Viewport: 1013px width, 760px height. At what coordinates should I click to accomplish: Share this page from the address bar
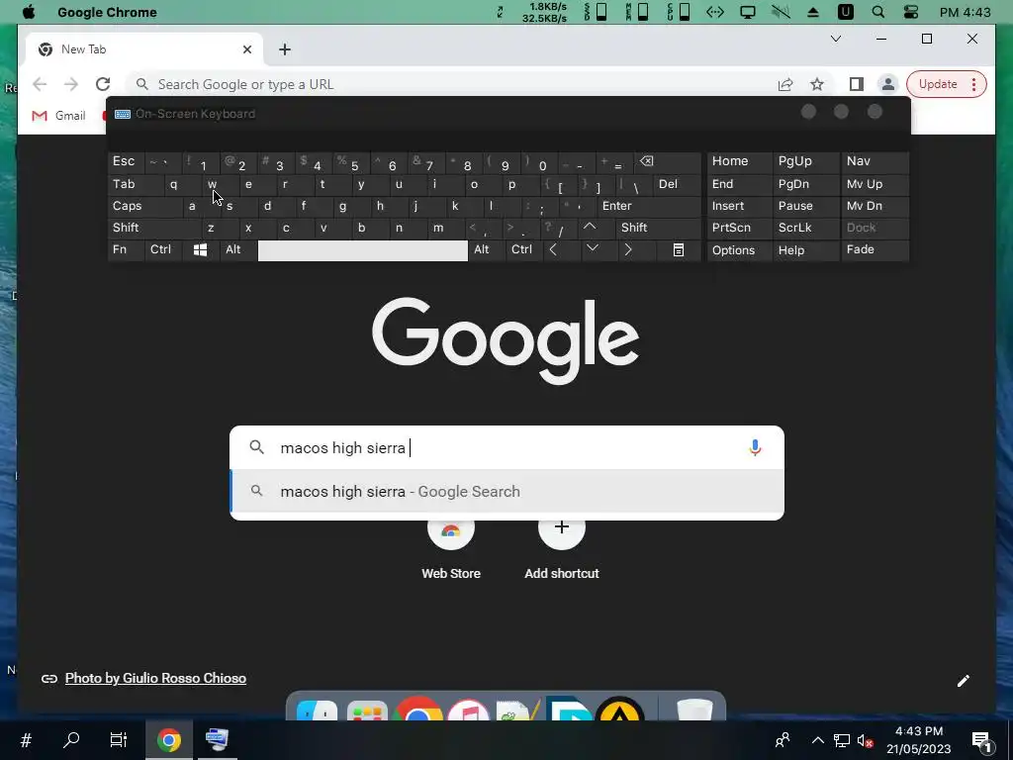click(x=784, y=84)
